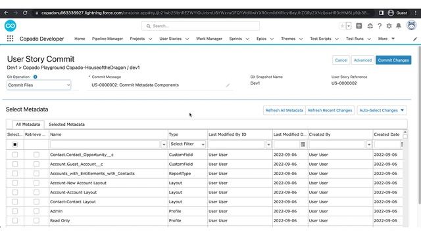This screenshot has height=236, width=421.
Task: Click the favorites star icon
Action: coord(342,26)
